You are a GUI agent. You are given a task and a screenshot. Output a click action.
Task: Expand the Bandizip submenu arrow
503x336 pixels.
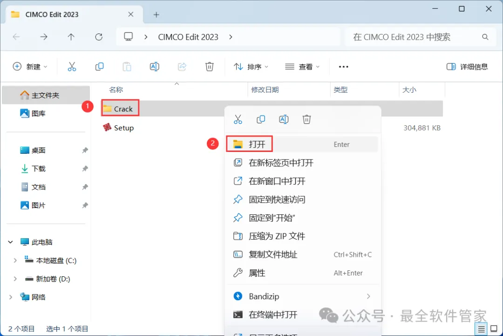(368, 296)
